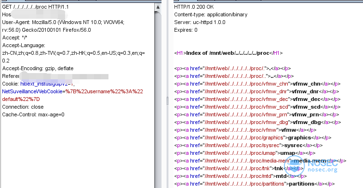The width and height of the screenshot is (363, 188).
Task: Click the Accept-Encoding: gzip, deflate header
Action: coord(38,68)
